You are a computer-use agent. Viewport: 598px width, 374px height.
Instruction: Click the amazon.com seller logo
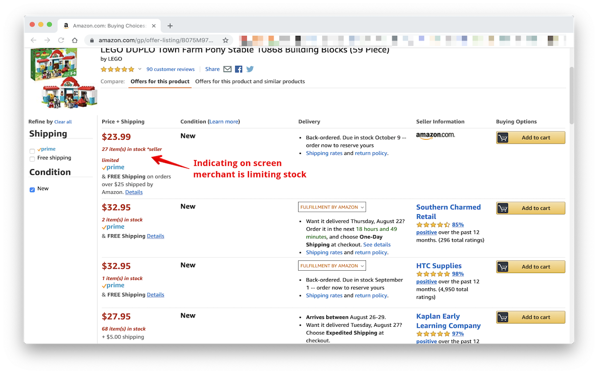(x=435, y=136)
